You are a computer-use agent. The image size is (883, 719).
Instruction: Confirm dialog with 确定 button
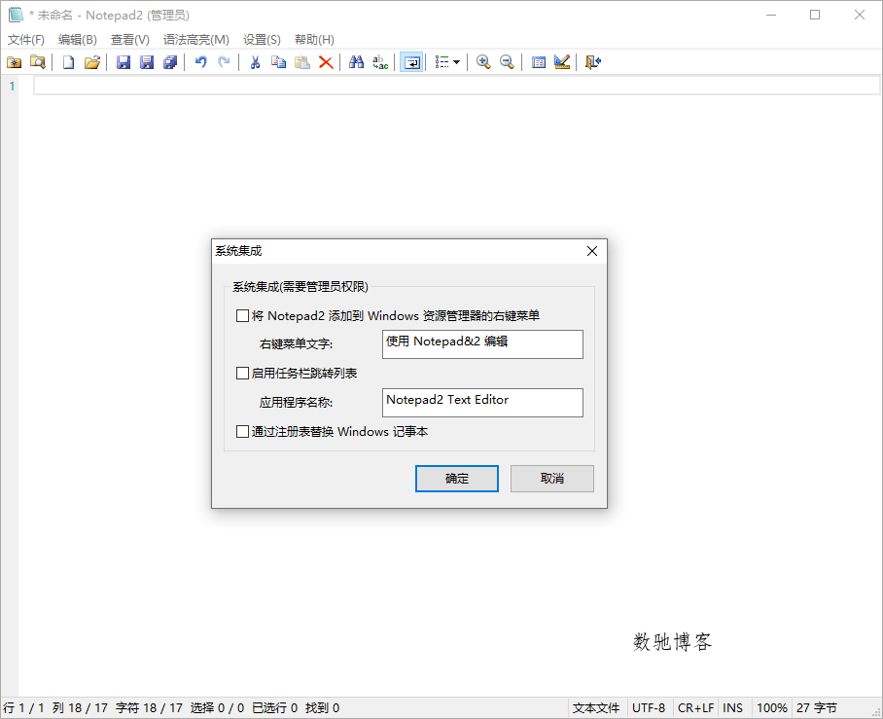457,479
